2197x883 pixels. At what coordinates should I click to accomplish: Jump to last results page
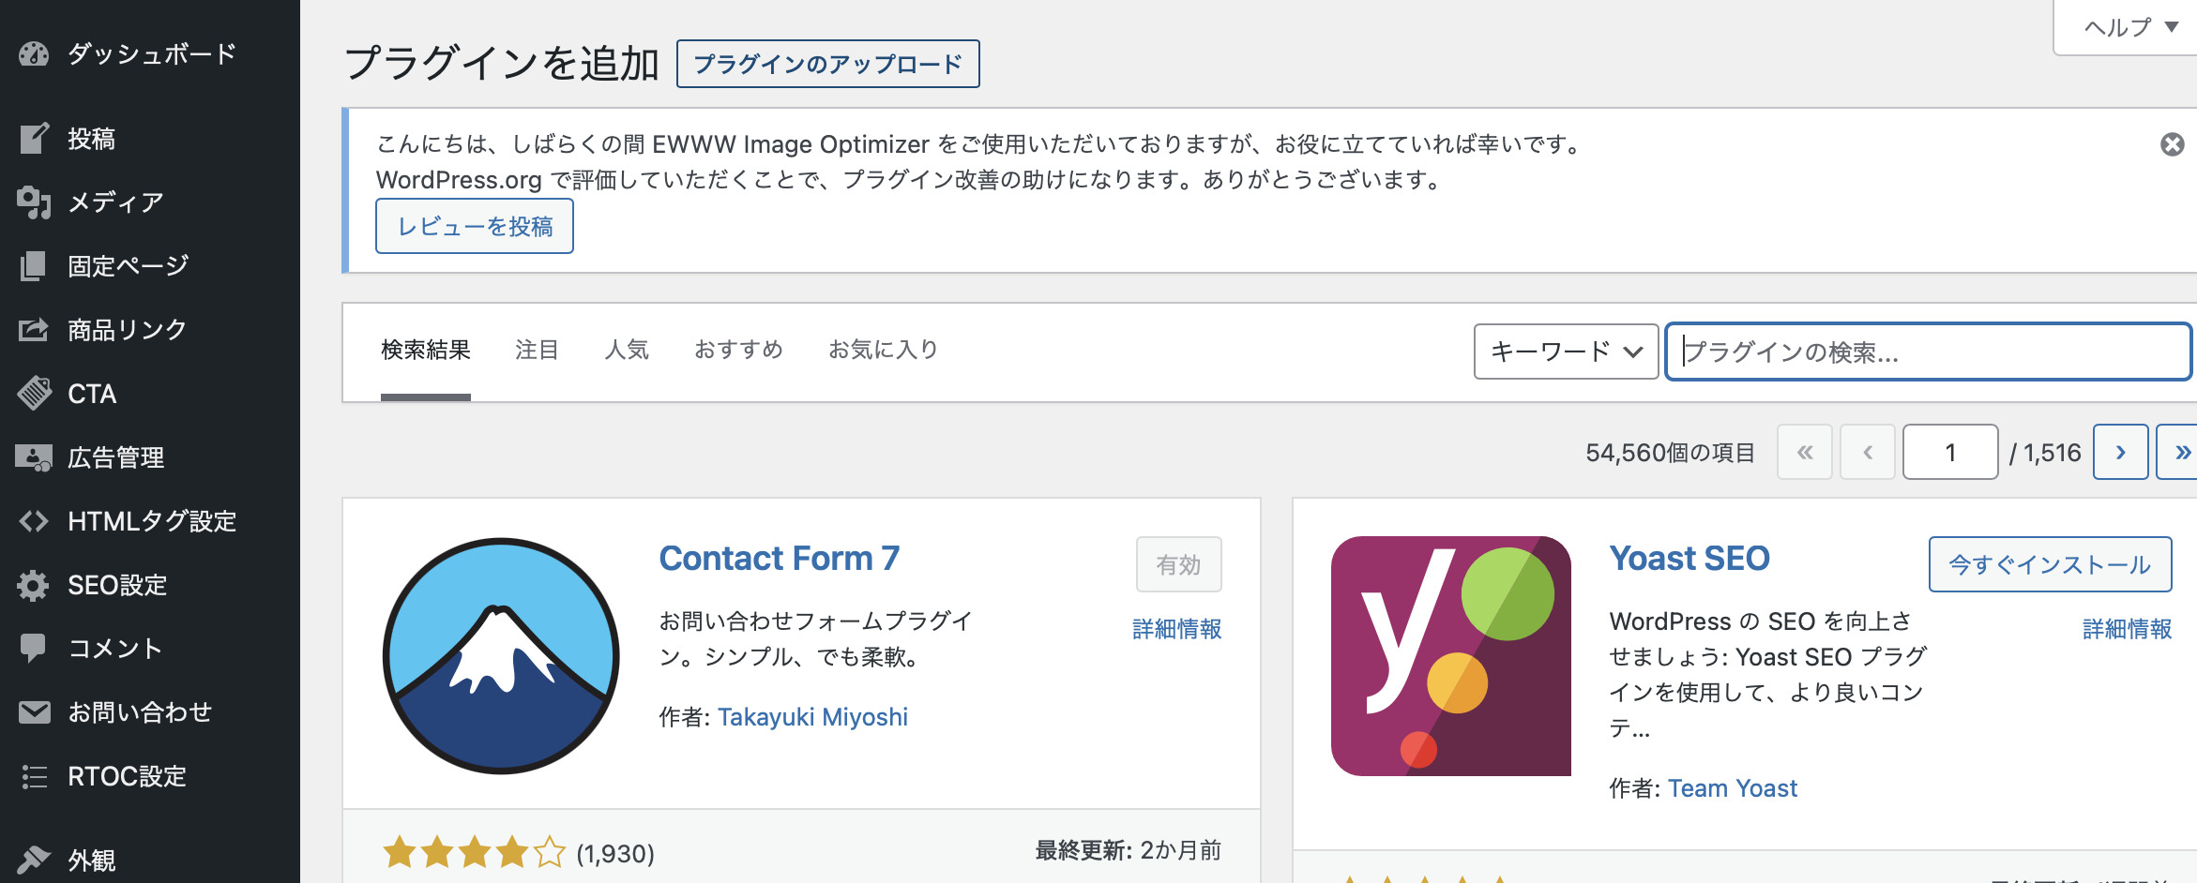2180,452
